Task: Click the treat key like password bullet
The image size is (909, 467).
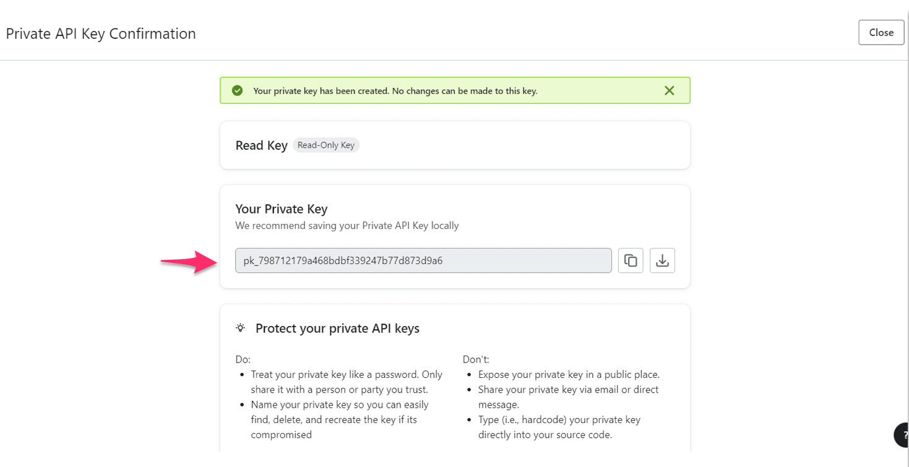Action: tap(347, 382)
